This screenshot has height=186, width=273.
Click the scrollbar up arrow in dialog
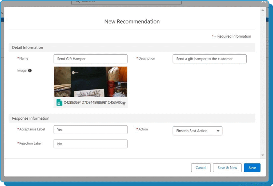(263, 10)
